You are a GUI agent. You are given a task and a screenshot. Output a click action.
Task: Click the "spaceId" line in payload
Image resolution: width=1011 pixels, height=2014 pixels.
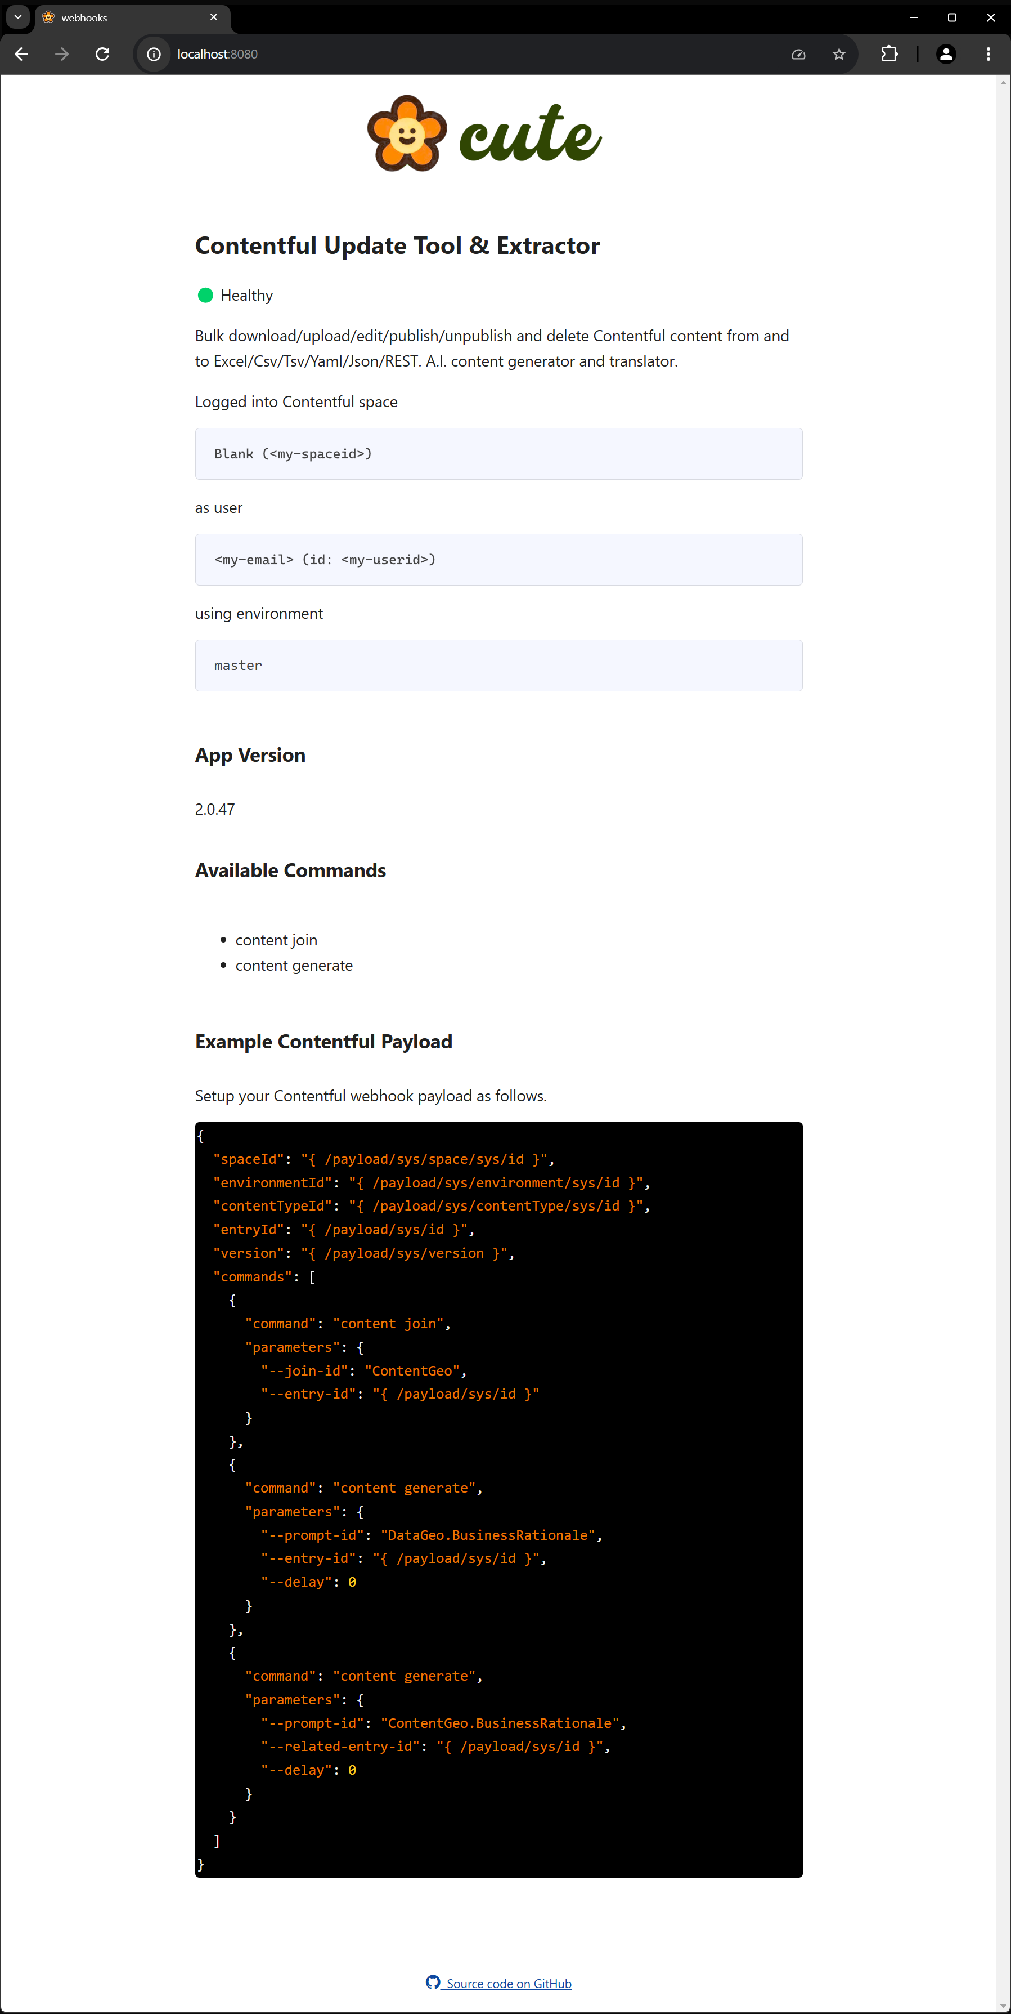384,1159
